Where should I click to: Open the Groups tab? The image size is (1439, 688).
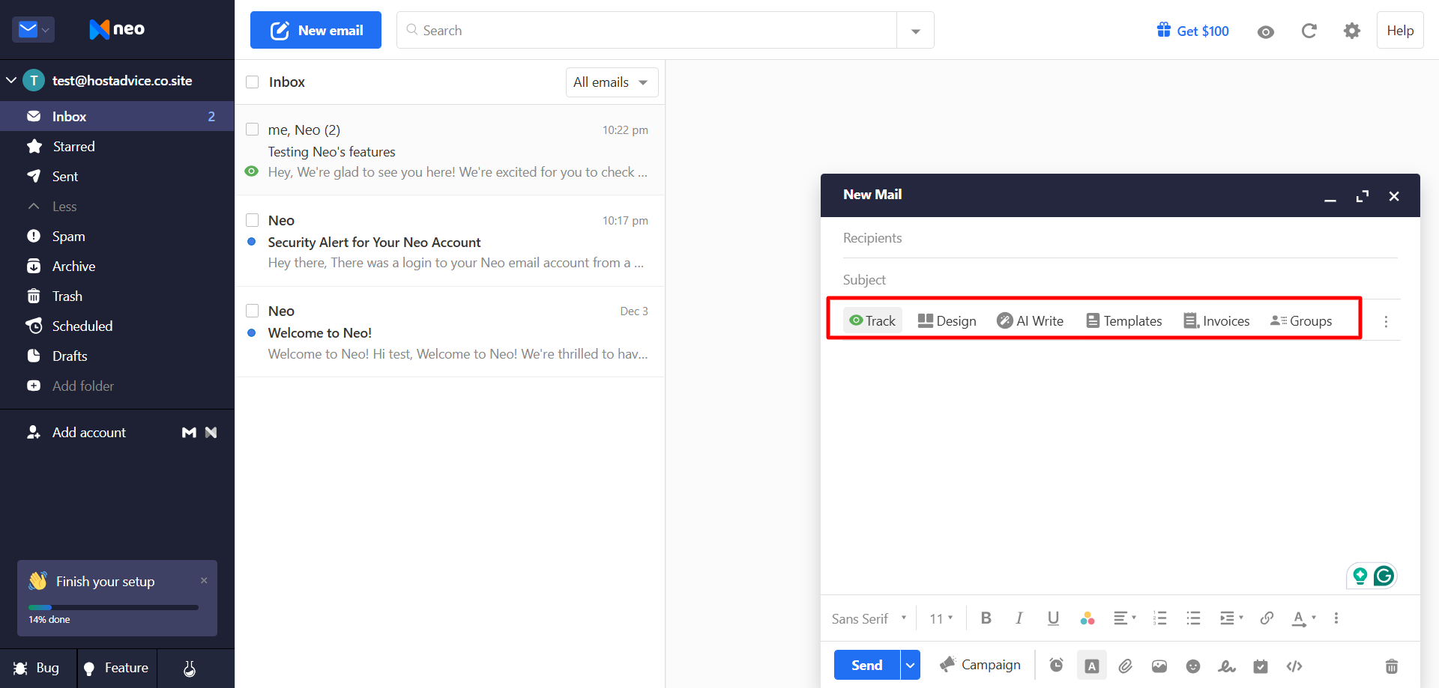1301,320
